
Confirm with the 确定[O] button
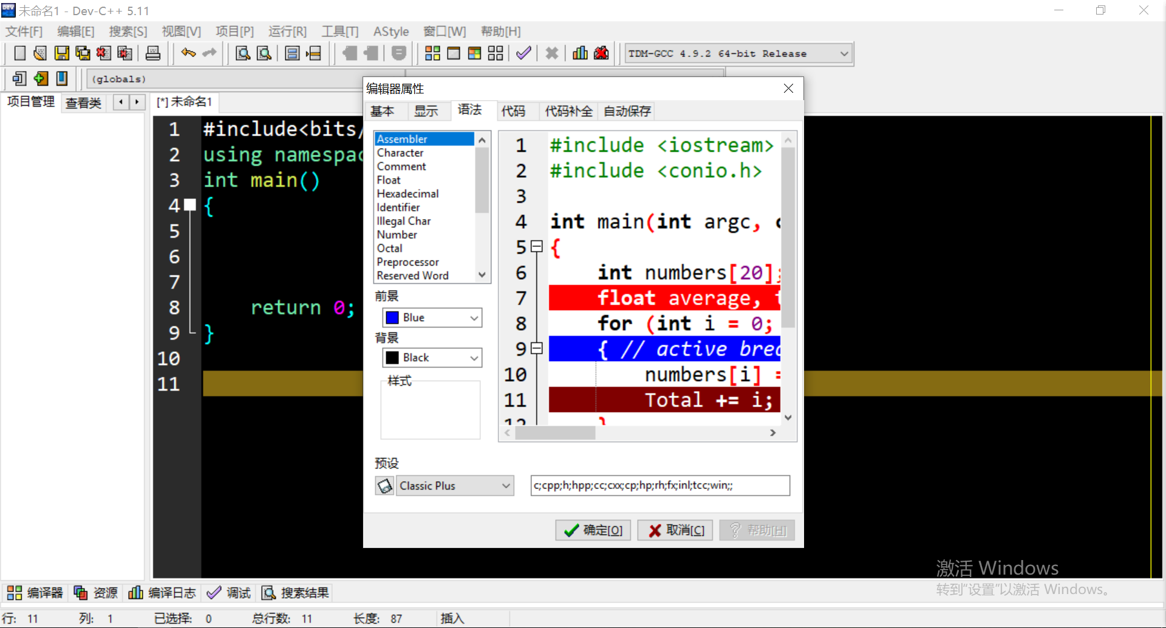(x=593, y=530)
